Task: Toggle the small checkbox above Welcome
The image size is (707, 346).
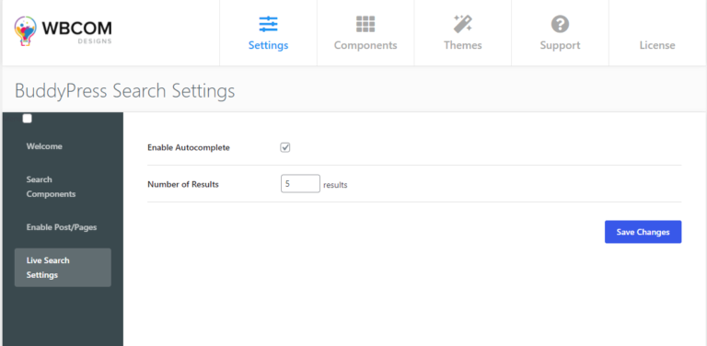Action: tap(27, 119)
